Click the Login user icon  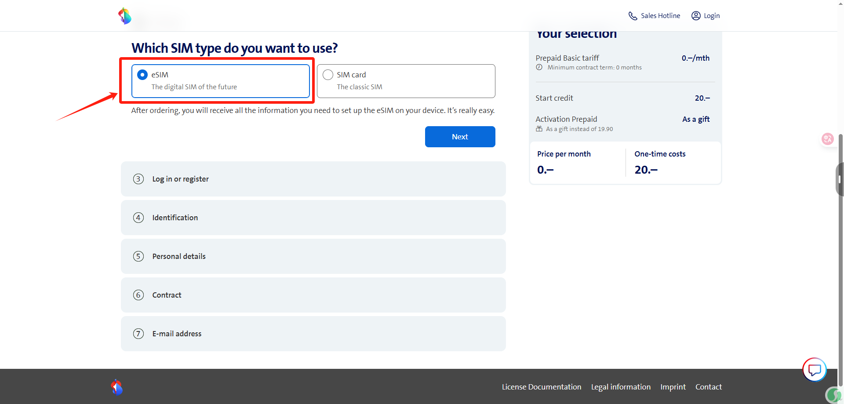(696, 16)
